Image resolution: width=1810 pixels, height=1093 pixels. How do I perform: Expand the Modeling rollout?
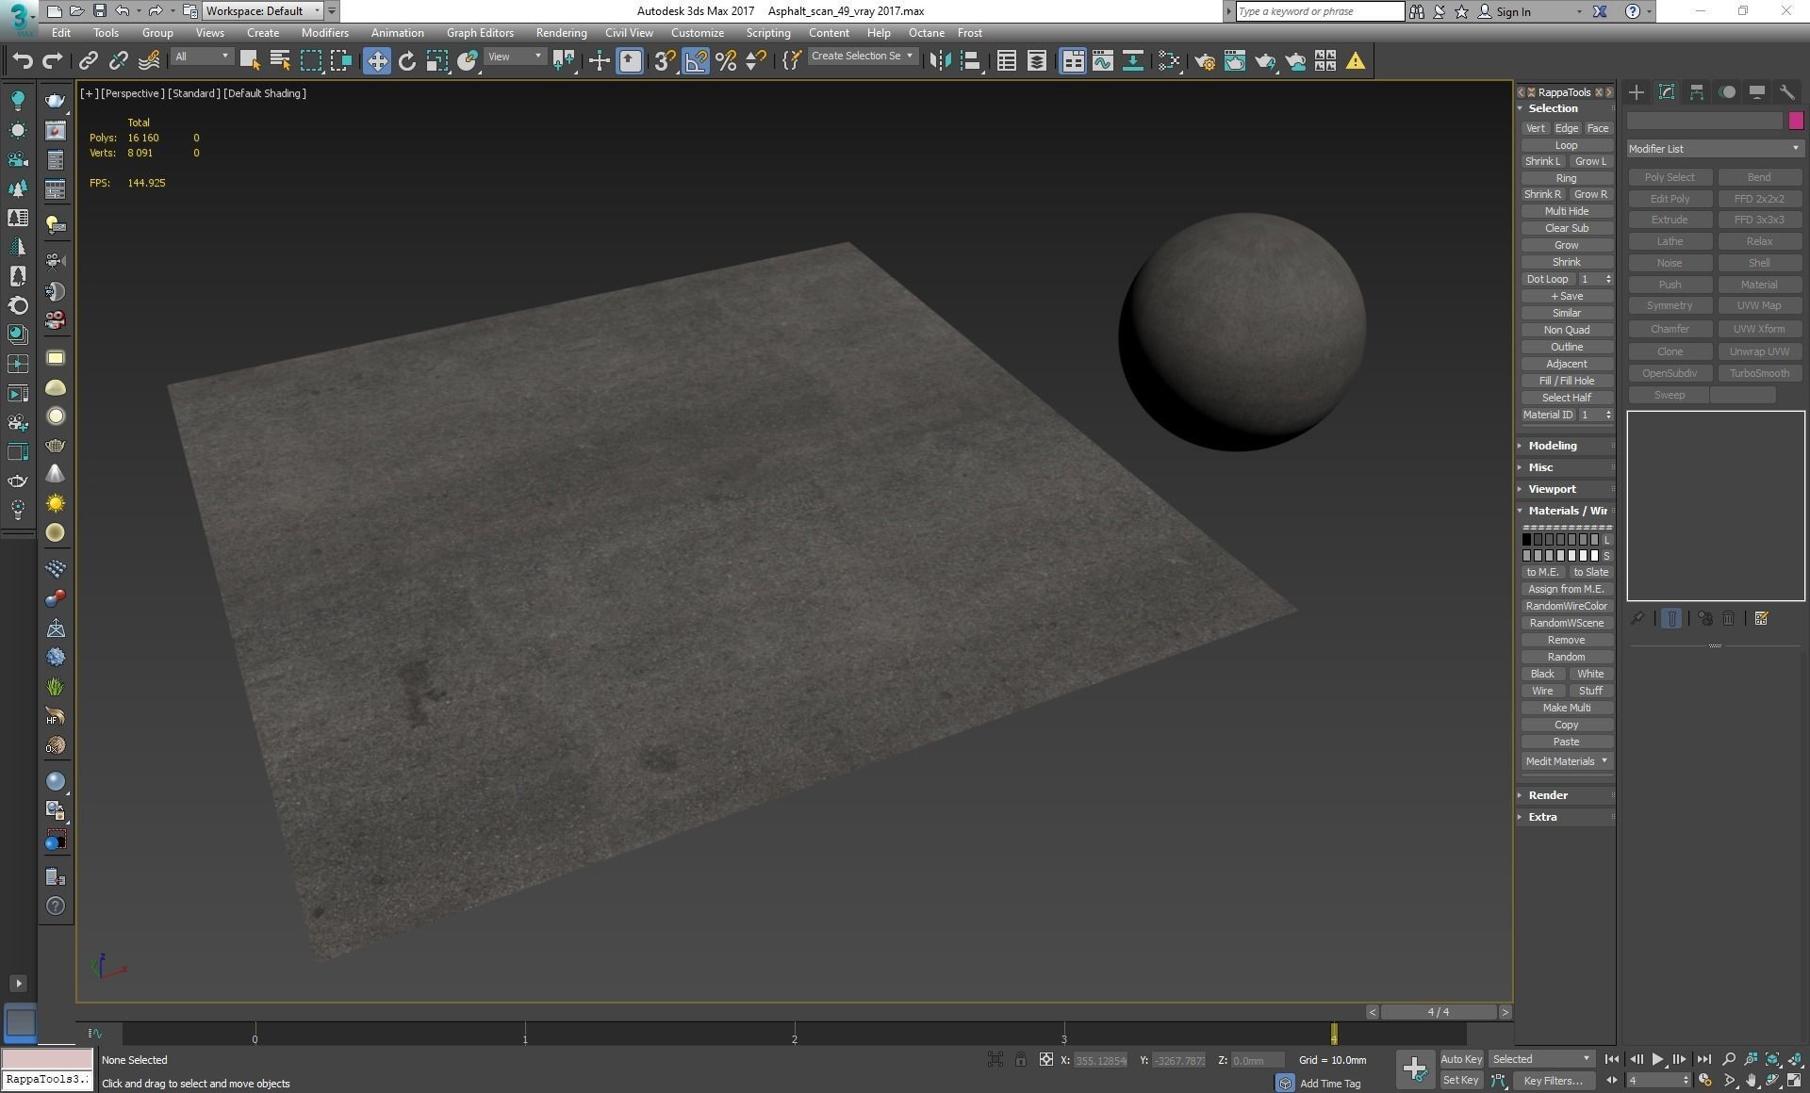point(1566,446)
